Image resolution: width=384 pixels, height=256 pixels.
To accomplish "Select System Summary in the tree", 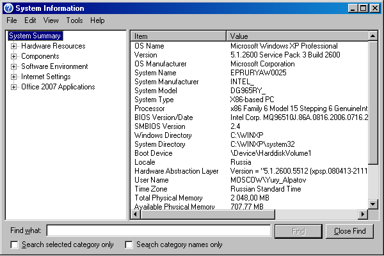I will point(35,36).
